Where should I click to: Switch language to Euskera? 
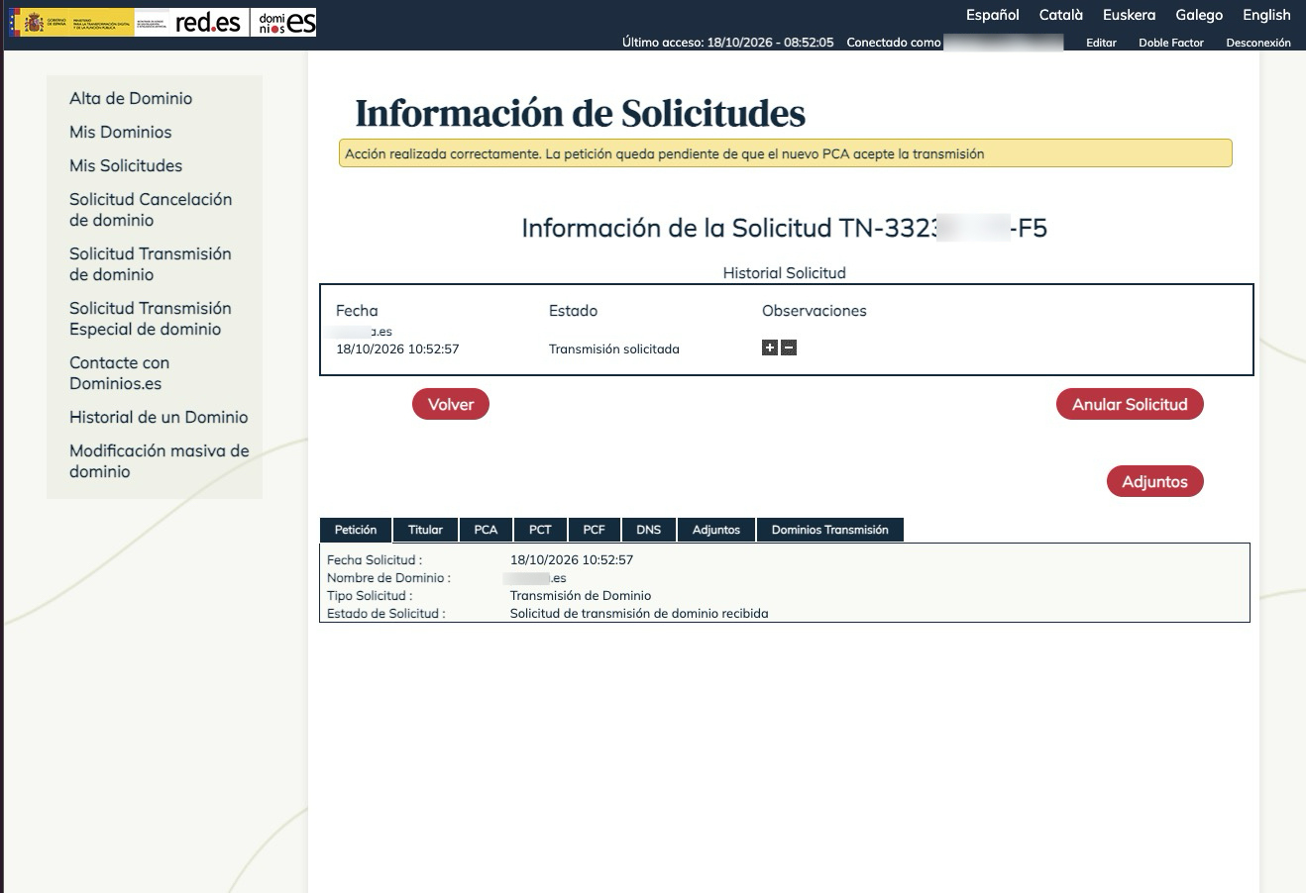(x=1130, y=15)
